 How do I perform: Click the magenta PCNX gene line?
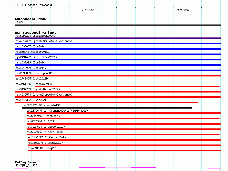(118, 168)
